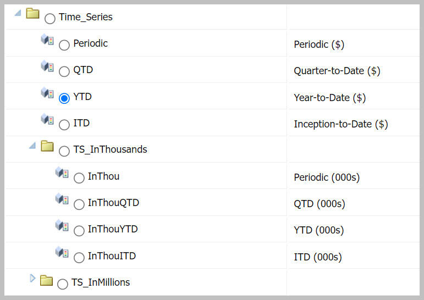The width and height of the screenshot is (424, 300).
Task: Select the Periodic radio button
Action: [64, 45]
